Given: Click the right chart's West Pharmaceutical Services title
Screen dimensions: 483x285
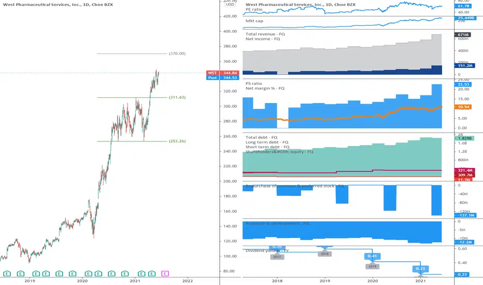Looking at the screenshot, I should (x=301, y=5).
